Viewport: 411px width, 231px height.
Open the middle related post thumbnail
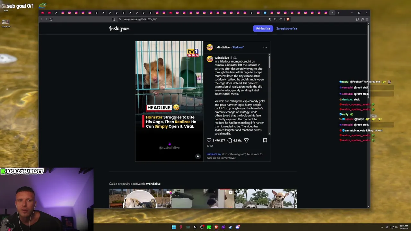(203, 198)
